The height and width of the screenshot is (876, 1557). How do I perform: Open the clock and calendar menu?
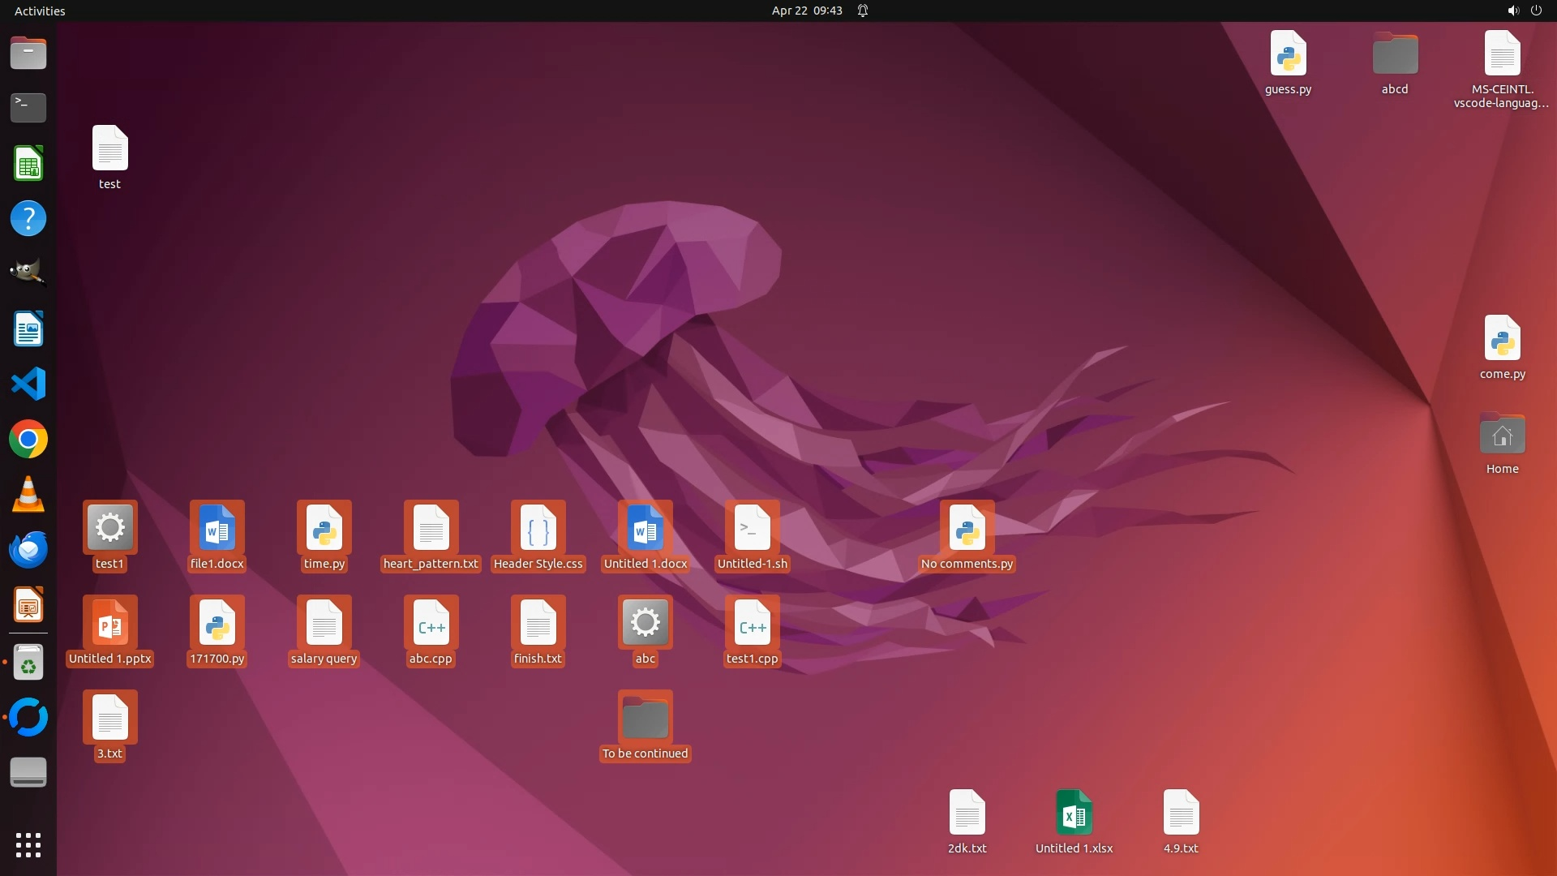[x=806, y=11]
